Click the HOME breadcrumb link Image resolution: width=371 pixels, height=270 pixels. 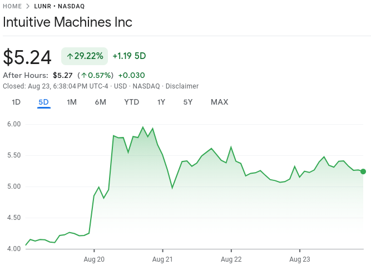point(12,6)
